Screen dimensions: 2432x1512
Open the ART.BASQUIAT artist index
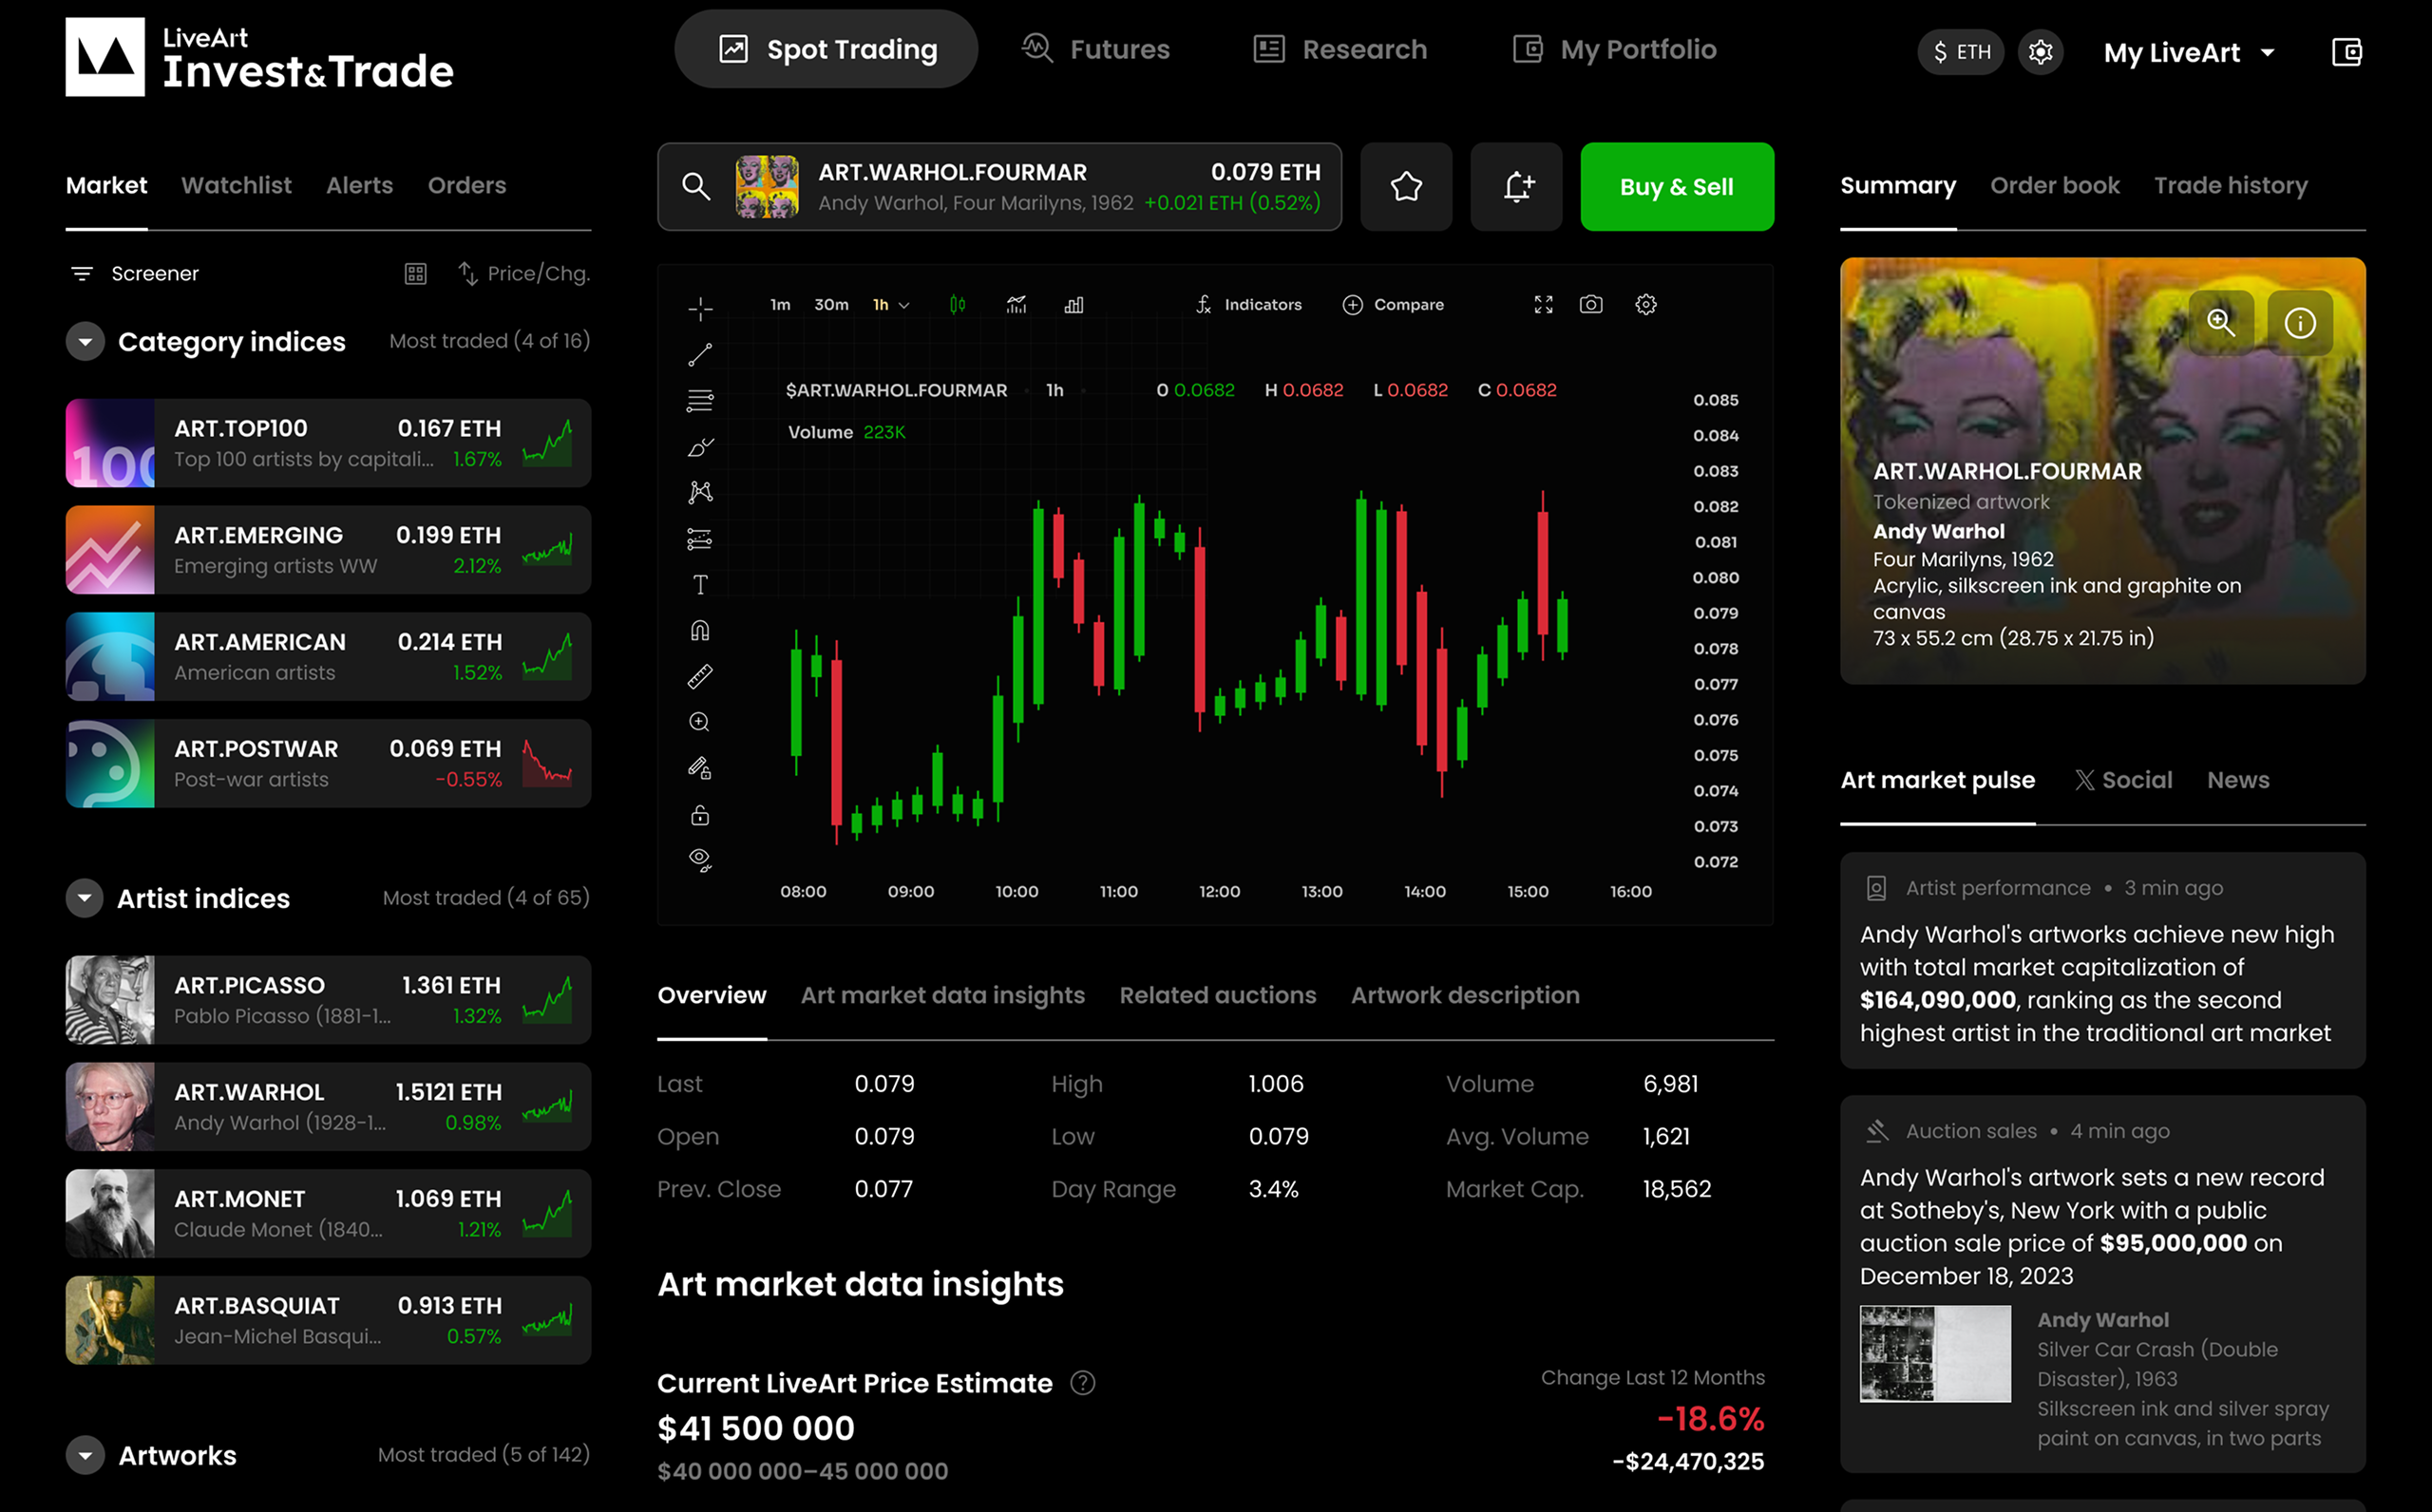tap(328, 1320)
